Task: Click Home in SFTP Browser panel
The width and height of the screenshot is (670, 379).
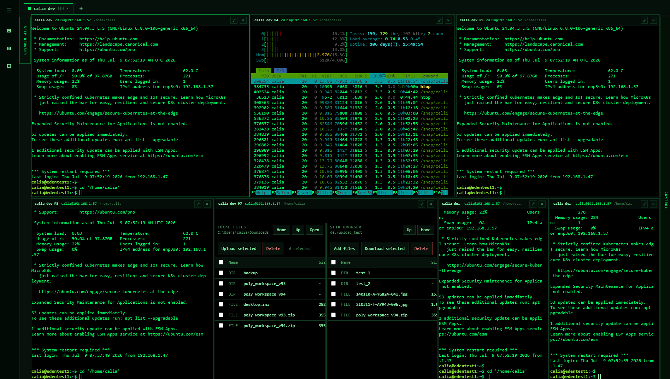Action: [x=425, y=230]
